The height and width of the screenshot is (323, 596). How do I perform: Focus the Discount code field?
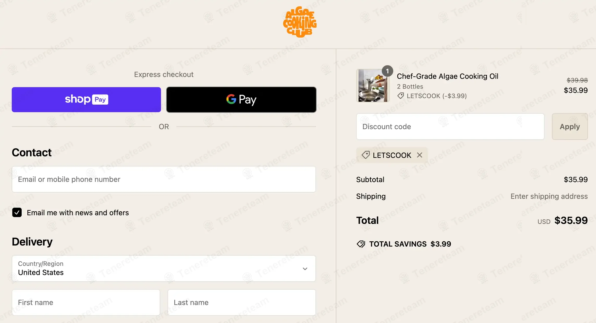tap(450, 127)
